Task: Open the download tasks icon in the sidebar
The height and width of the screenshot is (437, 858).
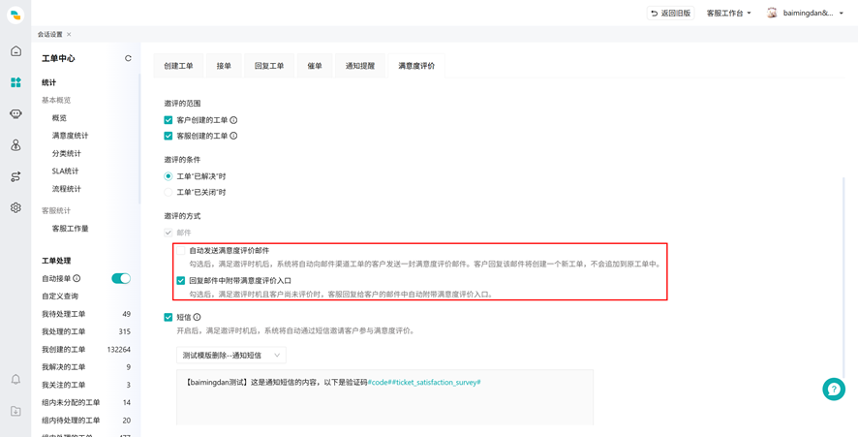Action: tap(15, 411)
